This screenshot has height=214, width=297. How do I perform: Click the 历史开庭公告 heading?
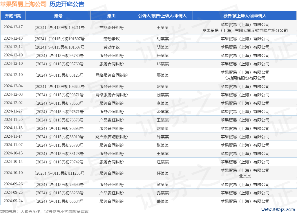pos(67,4)
